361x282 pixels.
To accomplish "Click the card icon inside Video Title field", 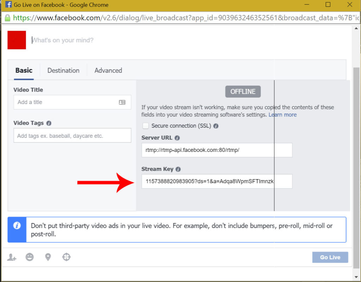I will coord(122,102).
